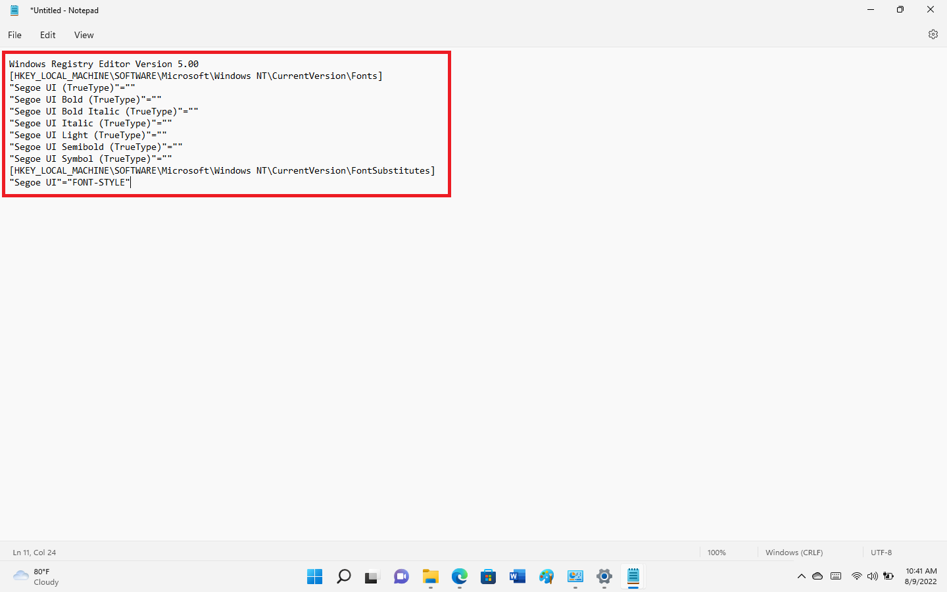Screen dimensions: 947x592
Task: Open Paint from the taskbar
Action: click(x=546, y=577)
